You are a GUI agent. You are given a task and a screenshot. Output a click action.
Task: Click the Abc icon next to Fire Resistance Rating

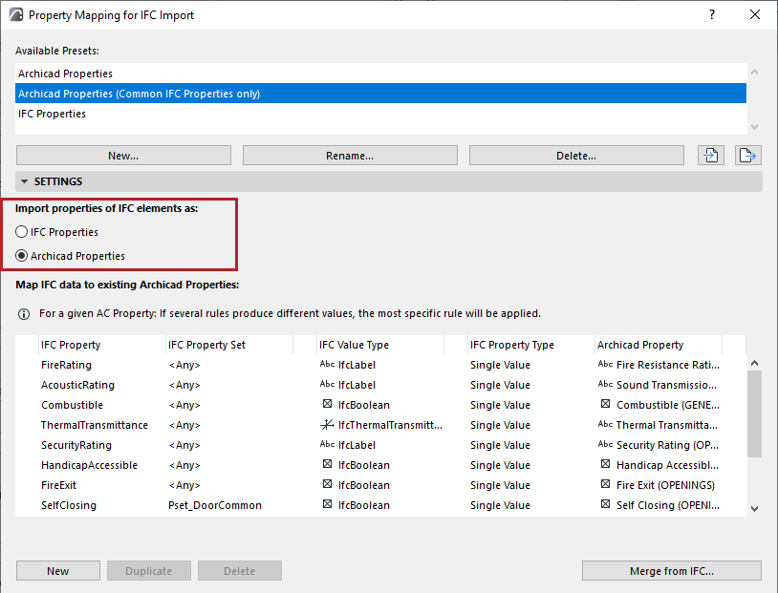[605, 365]
